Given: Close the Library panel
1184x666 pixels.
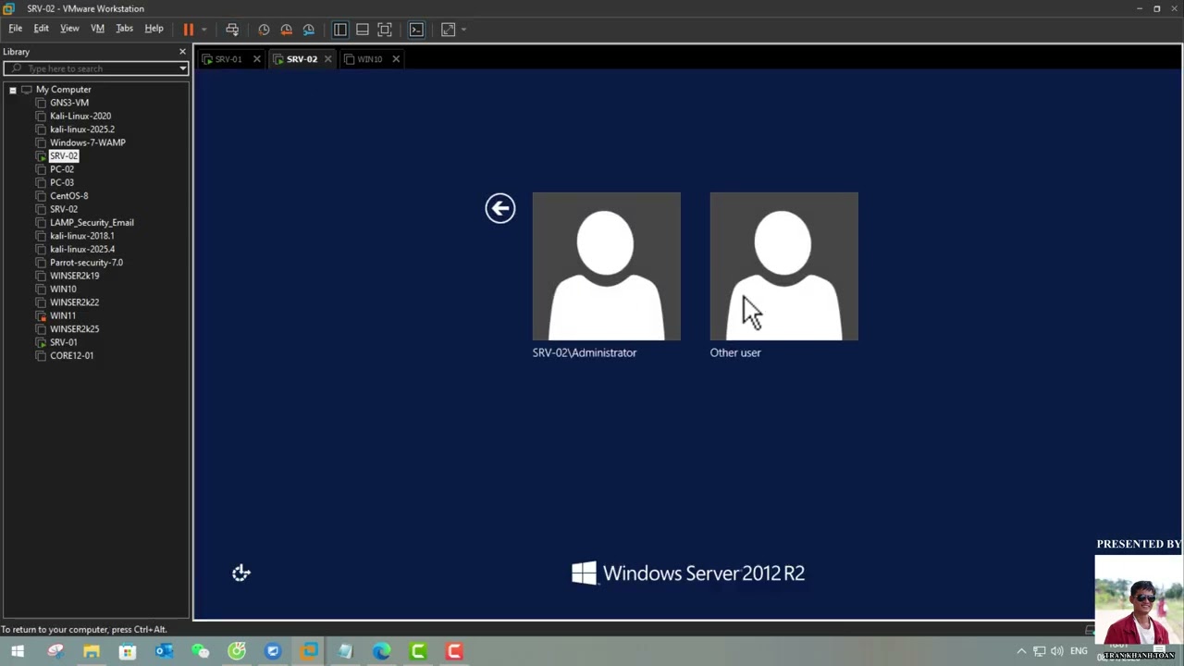Looking at the screenshot, I should tap(182, 52).
